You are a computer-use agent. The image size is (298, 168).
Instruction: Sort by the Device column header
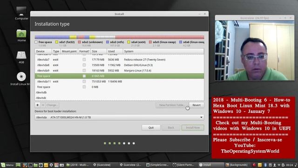[43, 51]
